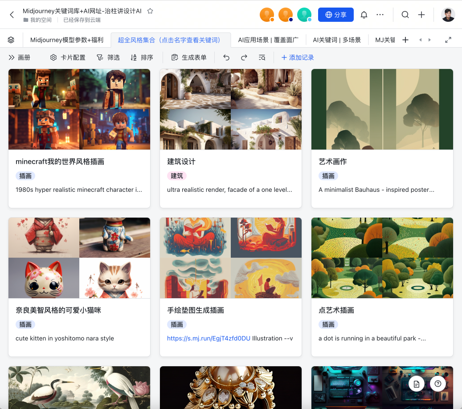The width and height of the screenshot is (462, 409).
Task: Open the crane bird painting thumbnail
Action: (79, 388)
